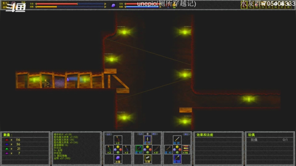Click the 玩偶 panel header

click(x=251, y=135)
